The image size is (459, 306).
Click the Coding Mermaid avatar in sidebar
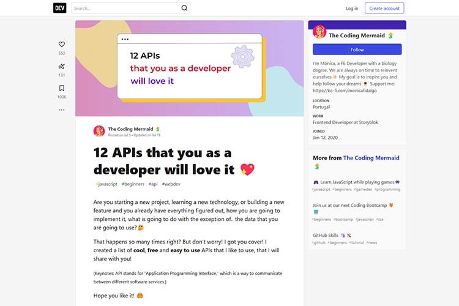click(x=319, y=32)
